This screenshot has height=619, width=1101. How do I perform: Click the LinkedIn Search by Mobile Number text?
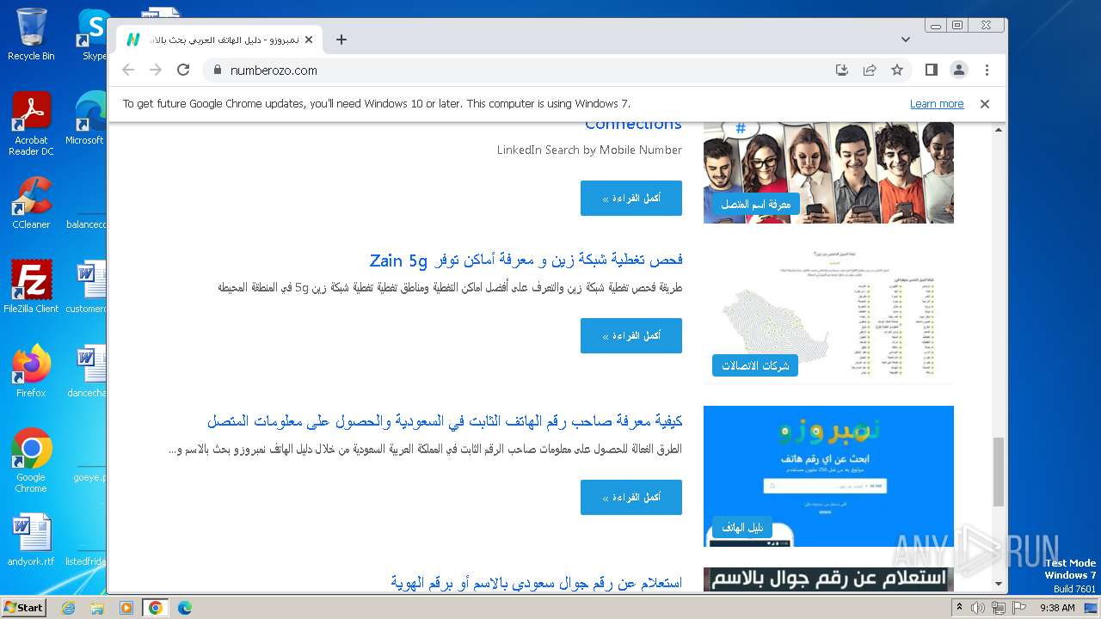pyautogui.click(x=589, y=150)
